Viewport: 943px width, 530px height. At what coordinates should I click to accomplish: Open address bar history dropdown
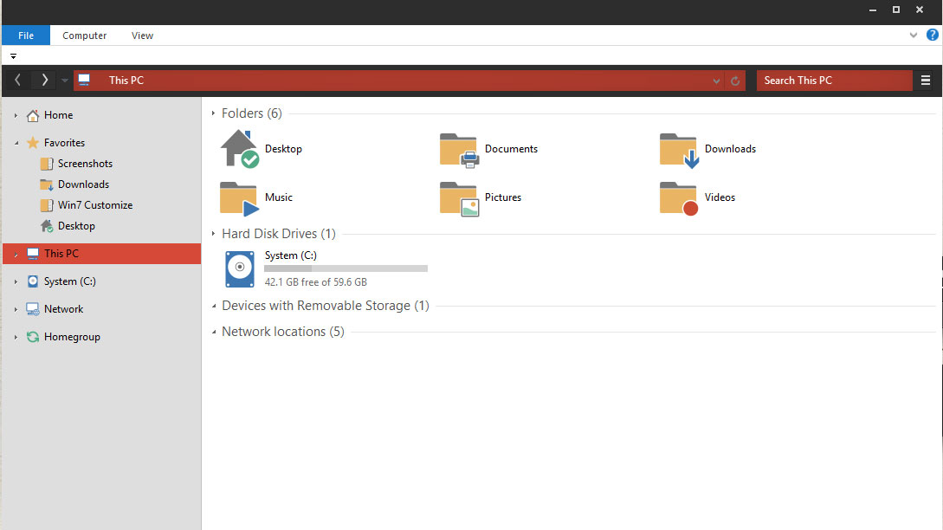click(x=716, y=81)
